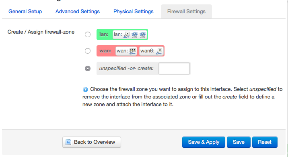Image resolution: width=288 pixels, height=157 pixels.
Task: Click the green lan zone badge
Action: (122, 34)
